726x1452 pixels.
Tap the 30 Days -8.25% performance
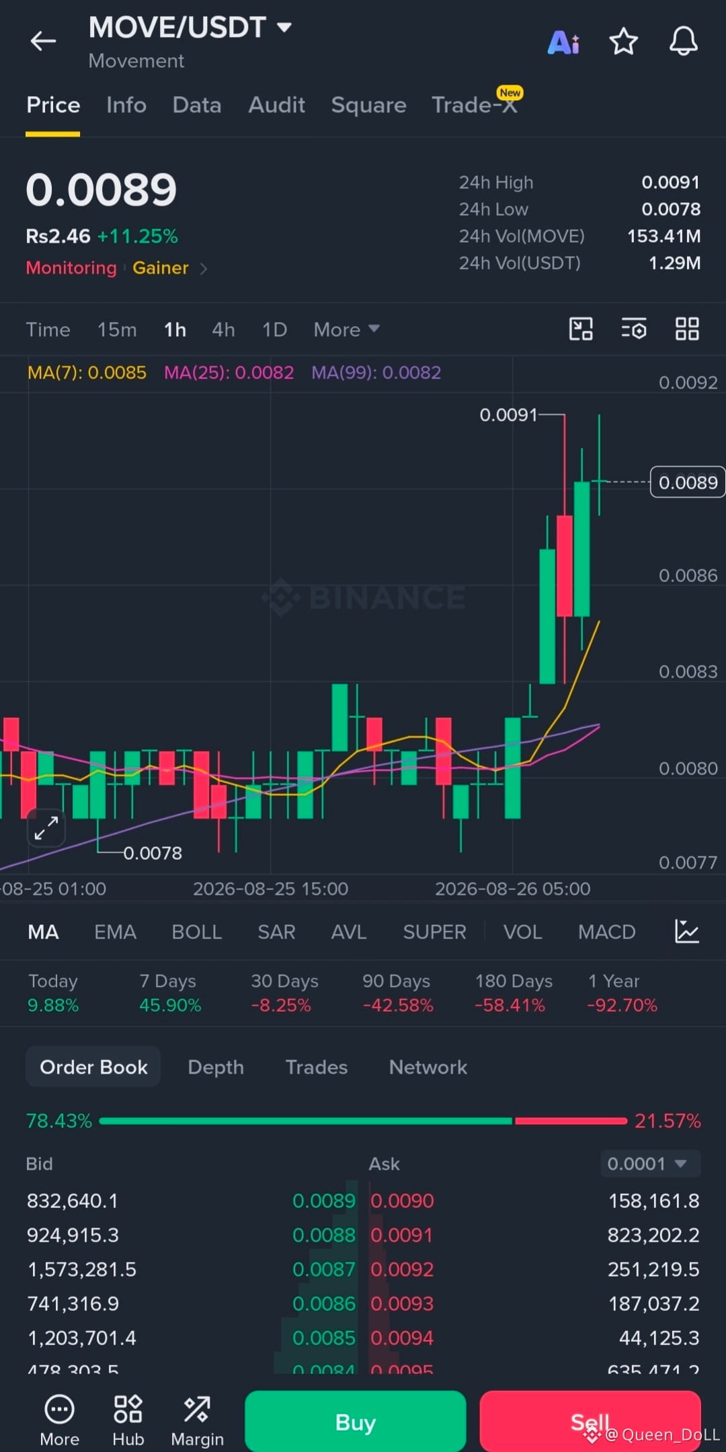[284, 993]
